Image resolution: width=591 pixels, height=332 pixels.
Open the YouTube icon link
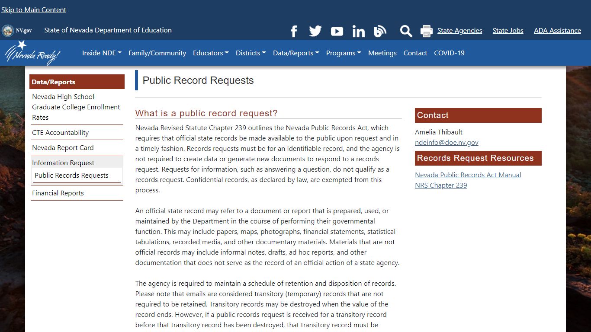click(x=337, y=31)
